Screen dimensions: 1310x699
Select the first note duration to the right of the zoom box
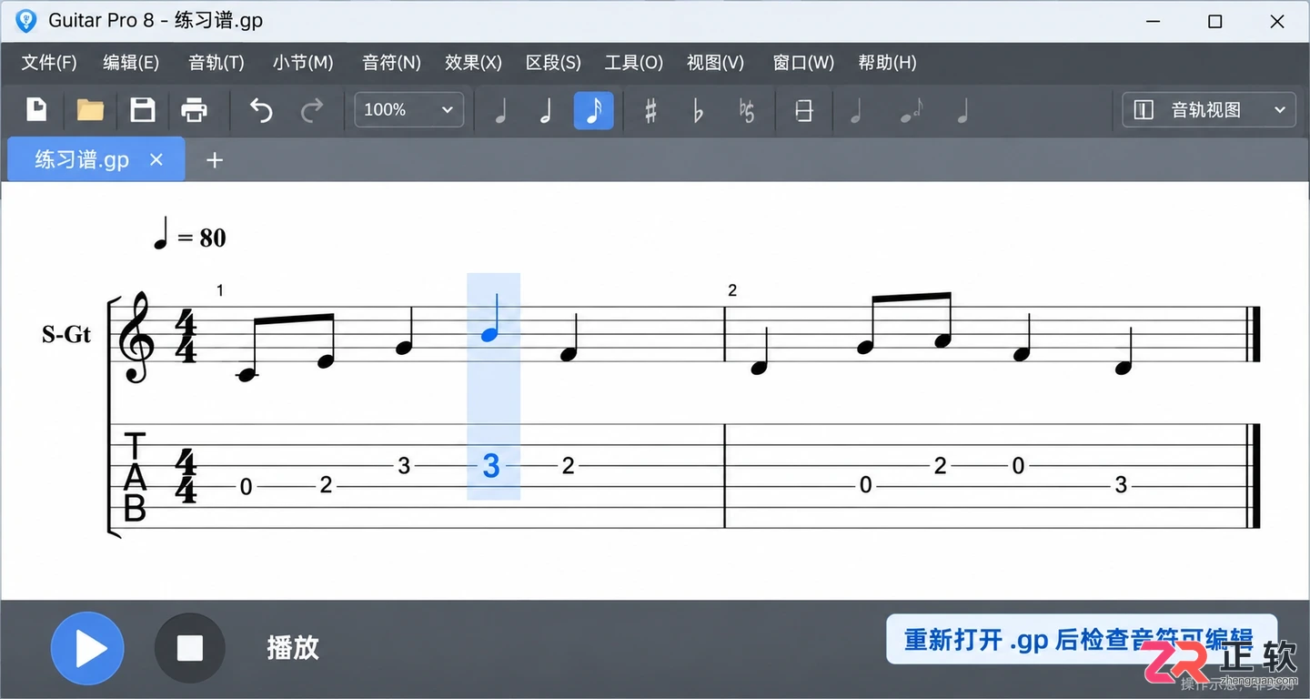(499, 111)
